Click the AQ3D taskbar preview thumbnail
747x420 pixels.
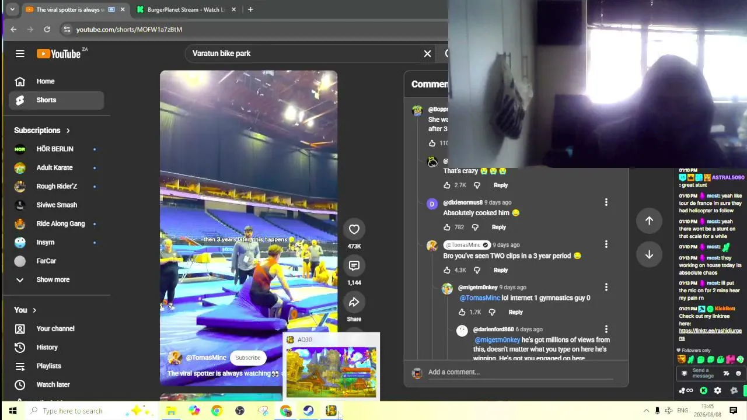pos(331,372)
